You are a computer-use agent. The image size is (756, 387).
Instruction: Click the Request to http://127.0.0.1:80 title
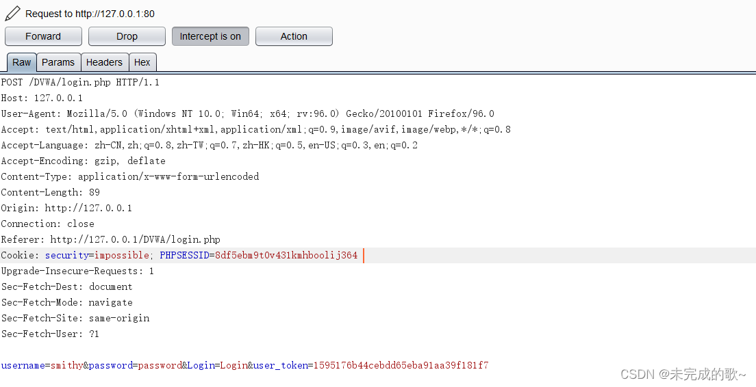(90, 14)
